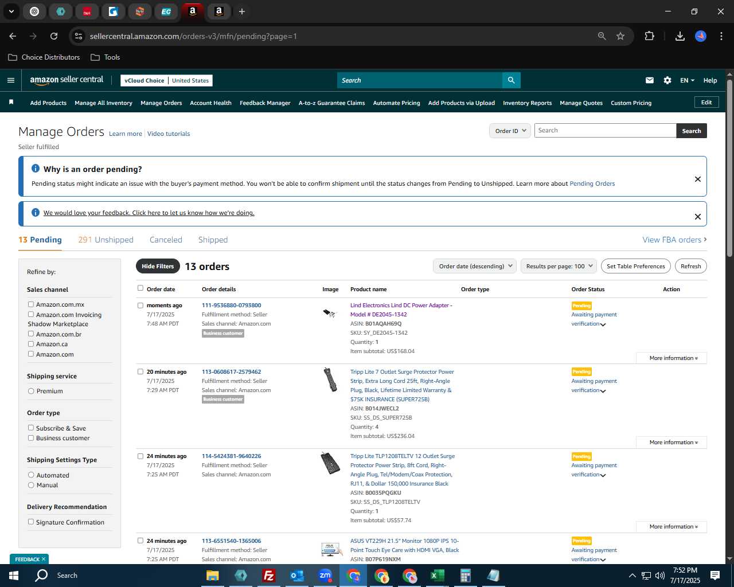Open the Seller Central hamburger menu
Screen dimensions: 734x587
[11, 80]
